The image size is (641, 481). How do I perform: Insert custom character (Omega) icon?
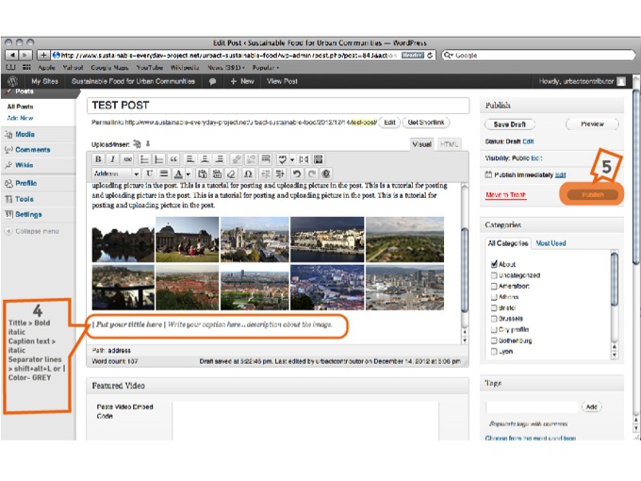tap(248, 174)
